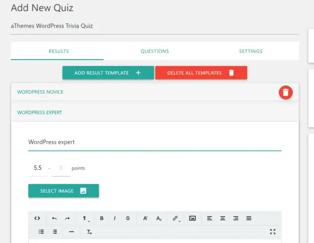314x243 pixels.
Task: Click Add Result Template button
Action: [108, 73]
